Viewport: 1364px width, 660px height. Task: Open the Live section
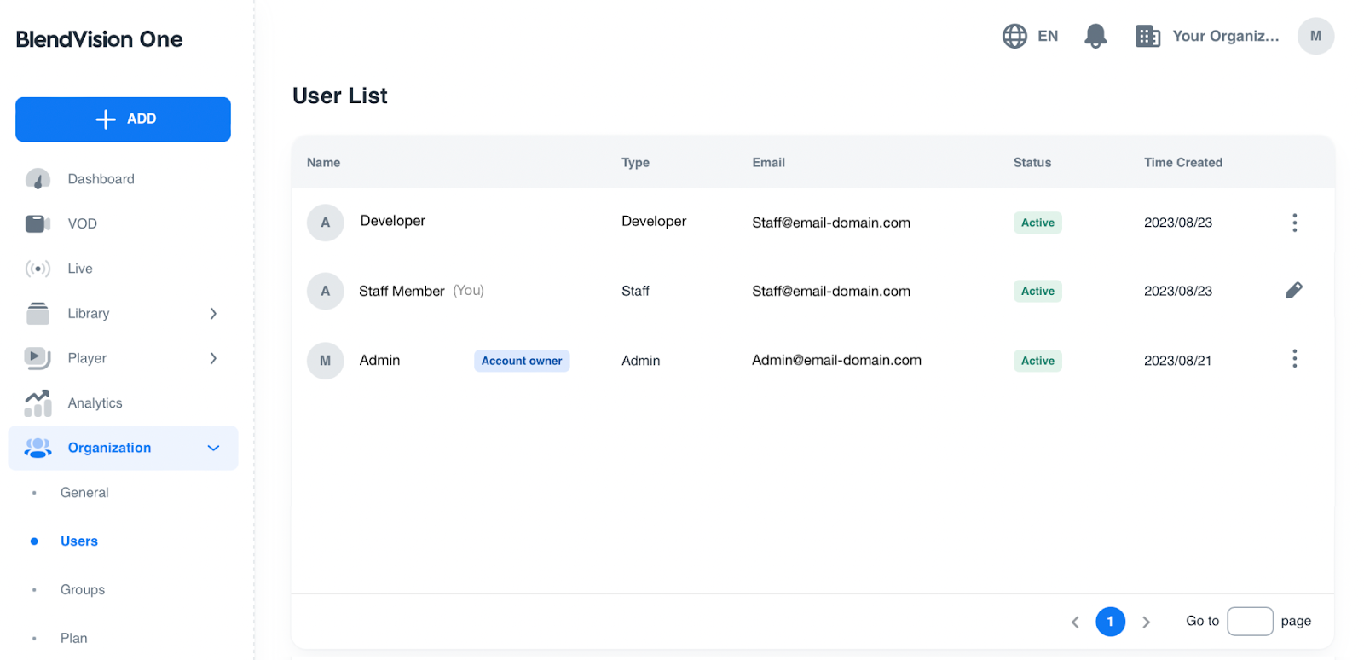pyautogui.click(x=80, y=269)
